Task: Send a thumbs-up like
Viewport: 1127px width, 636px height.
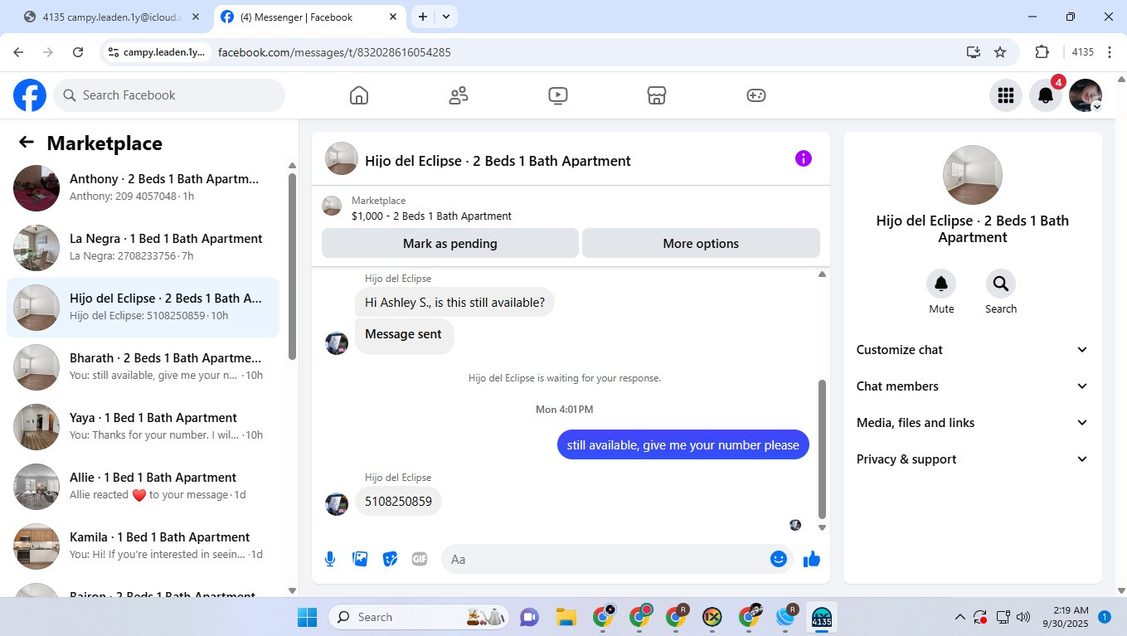Action: point(812,559)
